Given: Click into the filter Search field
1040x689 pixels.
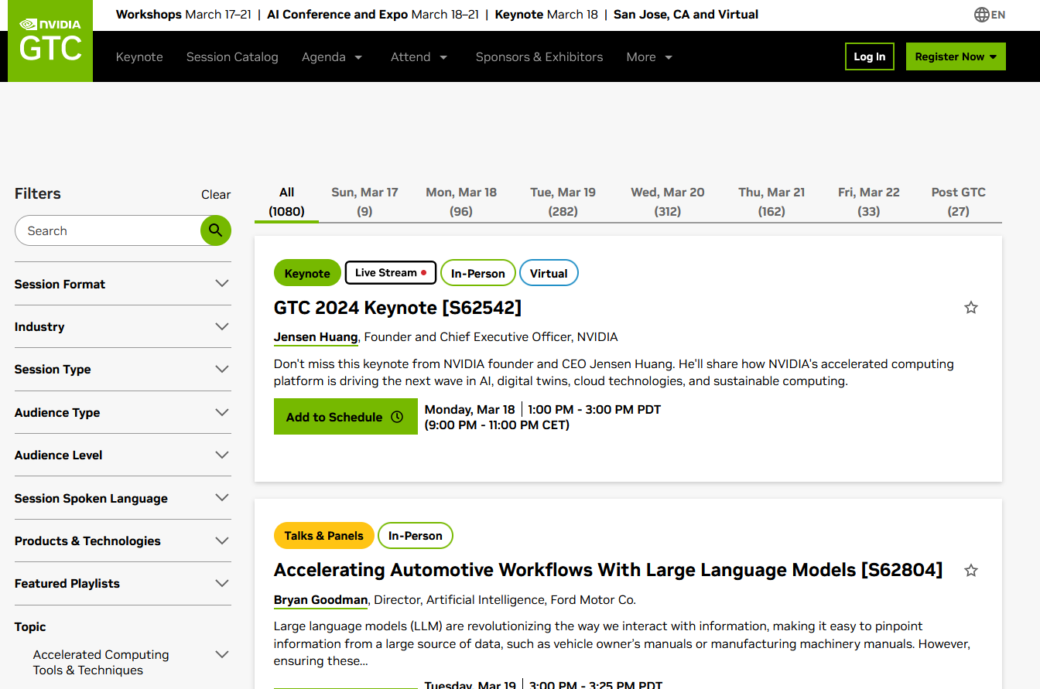Looking at the screenshot, I should 108,230.
